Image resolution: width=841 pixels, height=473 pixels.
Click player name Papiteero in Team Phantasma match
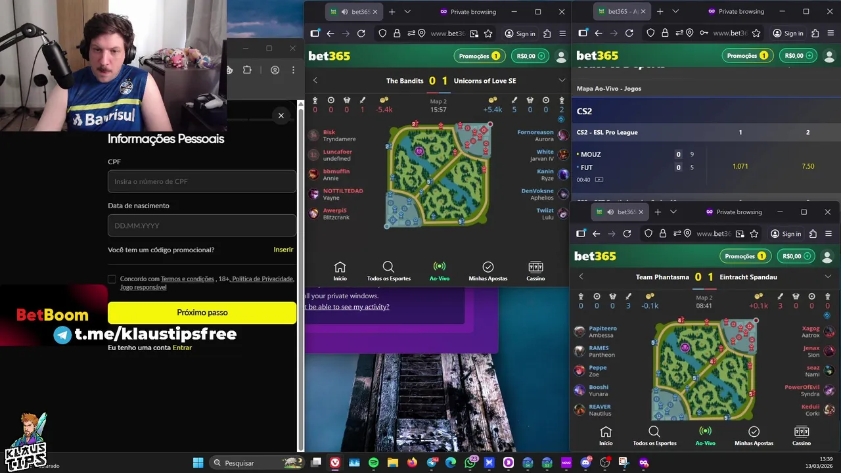point(602,328)
